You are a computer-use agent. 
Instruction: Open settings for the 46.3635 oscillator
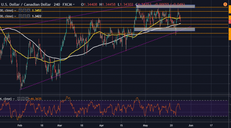coord(23,99)
